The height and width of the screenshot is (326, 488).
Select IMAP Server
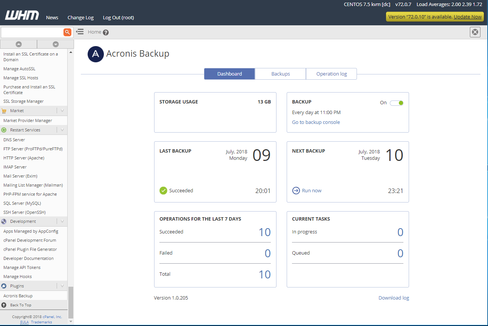15,167
